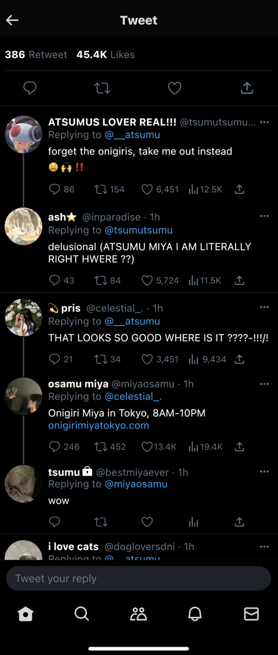Open Notifications bell icon

click(x=195, y=614)
